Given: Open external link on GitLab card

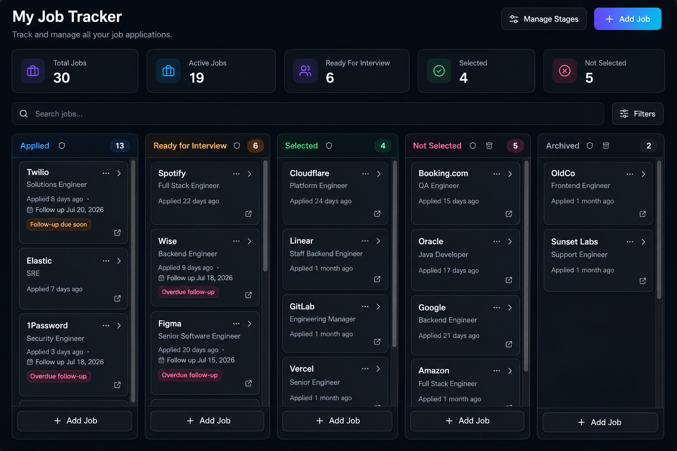Looking at the screenshot, I should click(x=377, y=342).
